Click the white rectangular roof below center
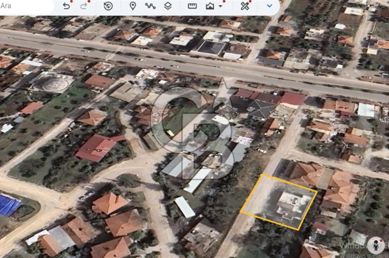 click(184, 207)
